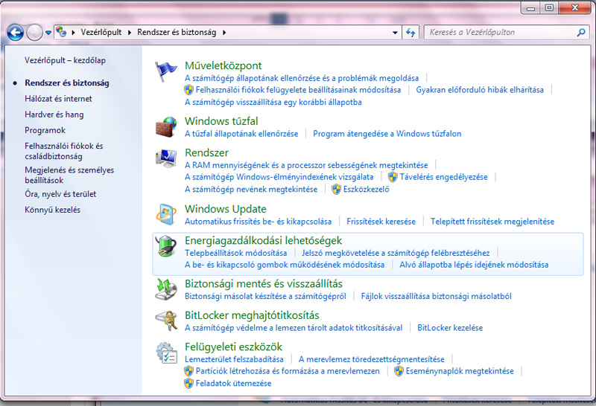The image size is (596, 406).
Task: Click Windows-élményindexének vizsgálata link
Action: [x=279, y=177]
